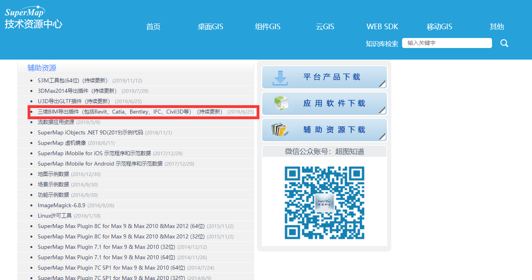
Task: Open SuperMap iMobile for Android 示范程序 link
Action: point(100,164)
